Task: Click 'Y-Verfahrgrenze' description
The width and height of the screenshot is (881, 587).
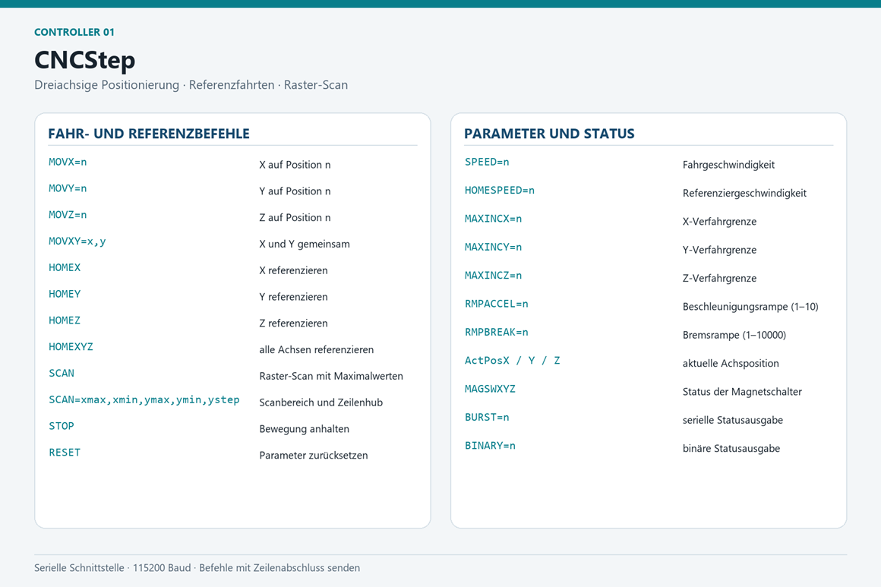Action: (x=719, y=250)
